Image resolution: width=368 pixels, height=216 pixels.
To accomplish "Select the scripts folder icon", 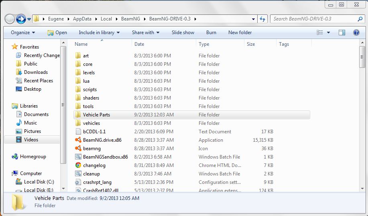I will click(78, 90).
